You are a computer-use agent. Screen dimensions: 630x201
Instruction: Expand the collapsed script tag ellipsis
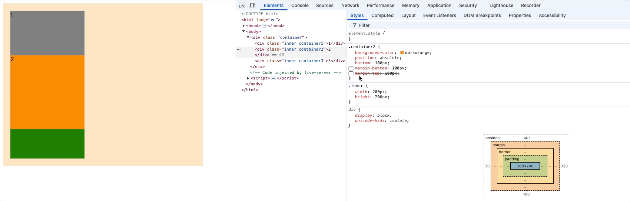click(x=273, y=78)
